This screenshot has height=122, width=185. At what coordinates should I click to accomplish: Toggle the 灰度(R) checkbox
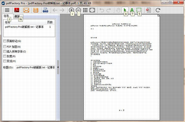click(x=5, y=56)
